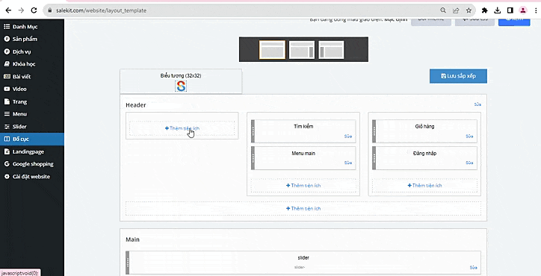
Task: Click Sửa on the slider widget
Action: tap(474, 268)
